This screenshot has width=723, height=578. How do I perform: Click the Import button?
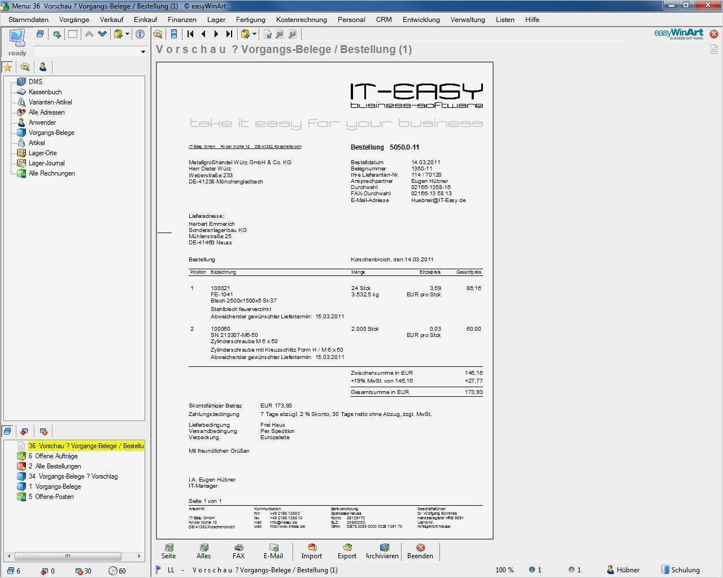pos(311,551)
